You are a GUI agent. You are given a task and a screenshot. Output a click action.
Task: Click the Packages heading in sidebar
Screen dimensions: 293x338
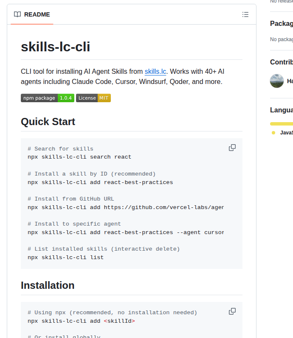[x=282, y=23]
